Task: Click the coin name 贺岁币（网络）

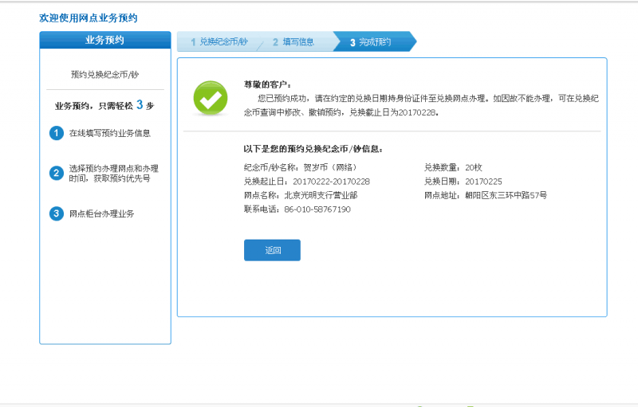Action: click(330, 167)
